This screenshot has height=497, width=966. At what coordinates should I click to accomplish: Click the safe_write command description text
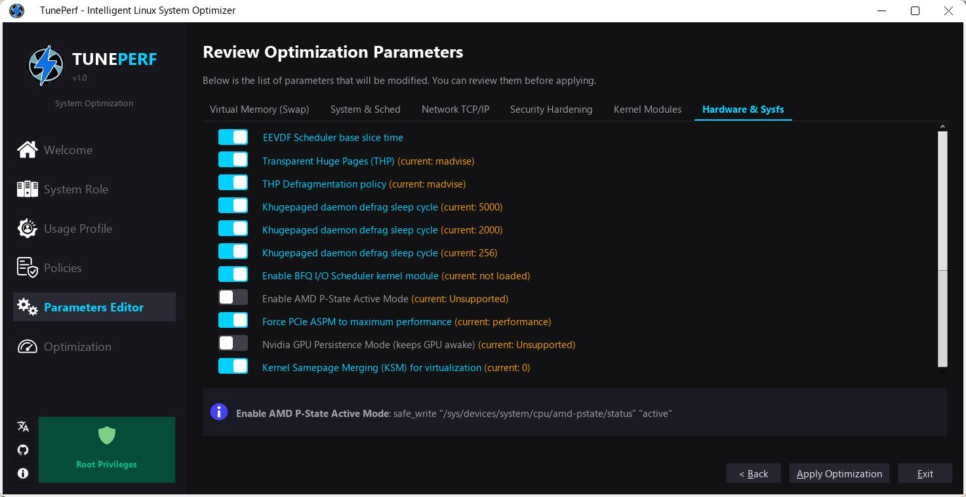[x=533, y=413]
